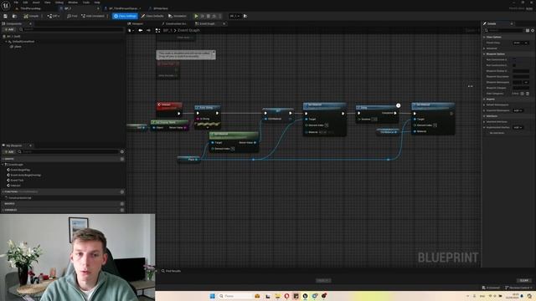Click the Event Graph breadcrumb icon
Screen dimensions: 536x301
click(x=157, y=30)
